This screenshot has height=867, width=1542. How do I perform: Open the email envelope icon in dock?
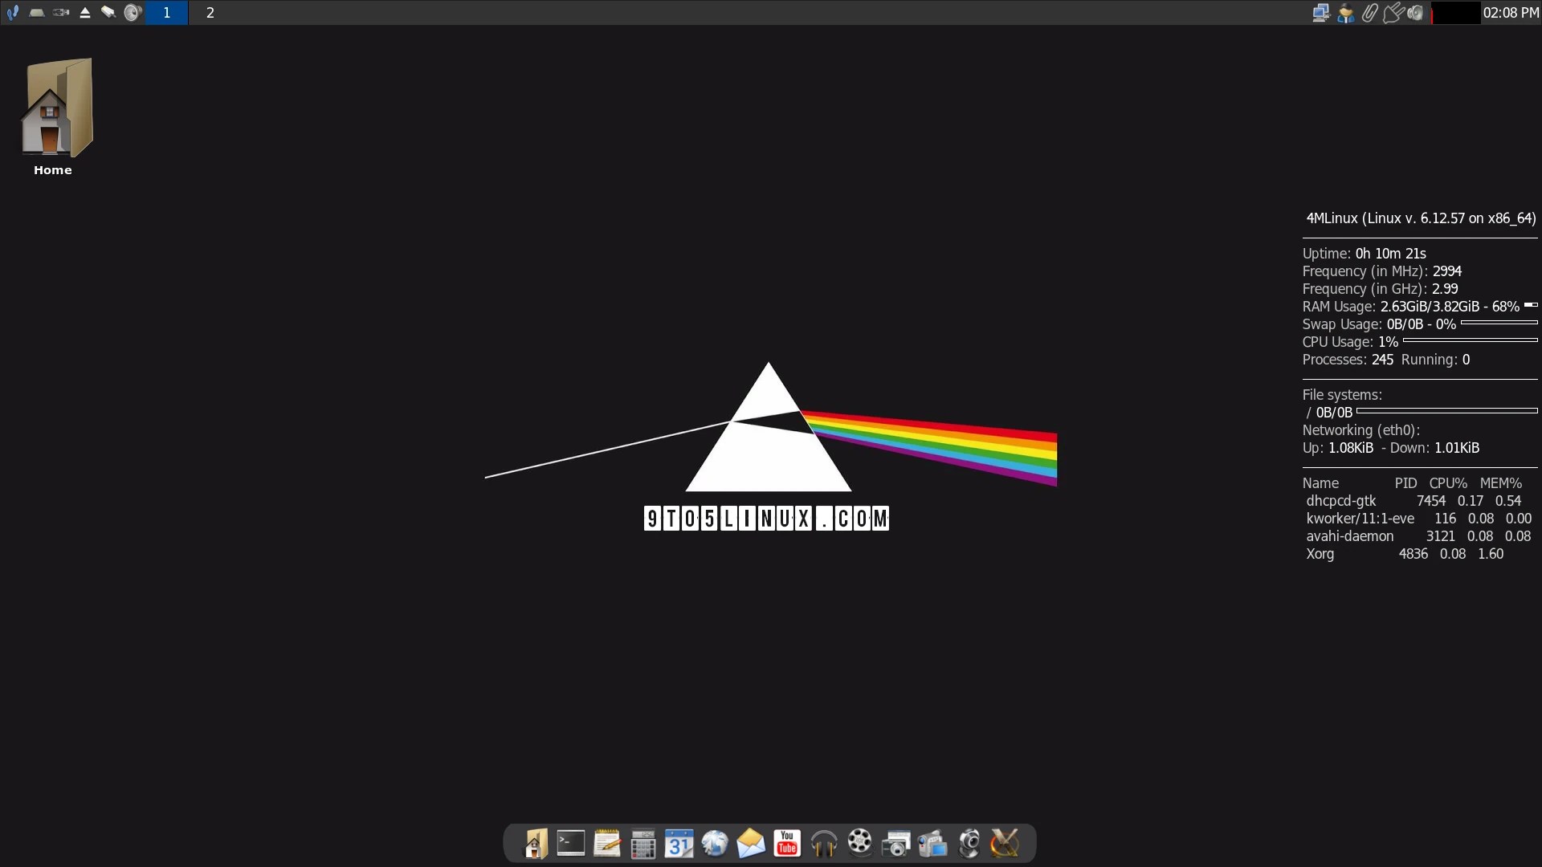[751, 843]
